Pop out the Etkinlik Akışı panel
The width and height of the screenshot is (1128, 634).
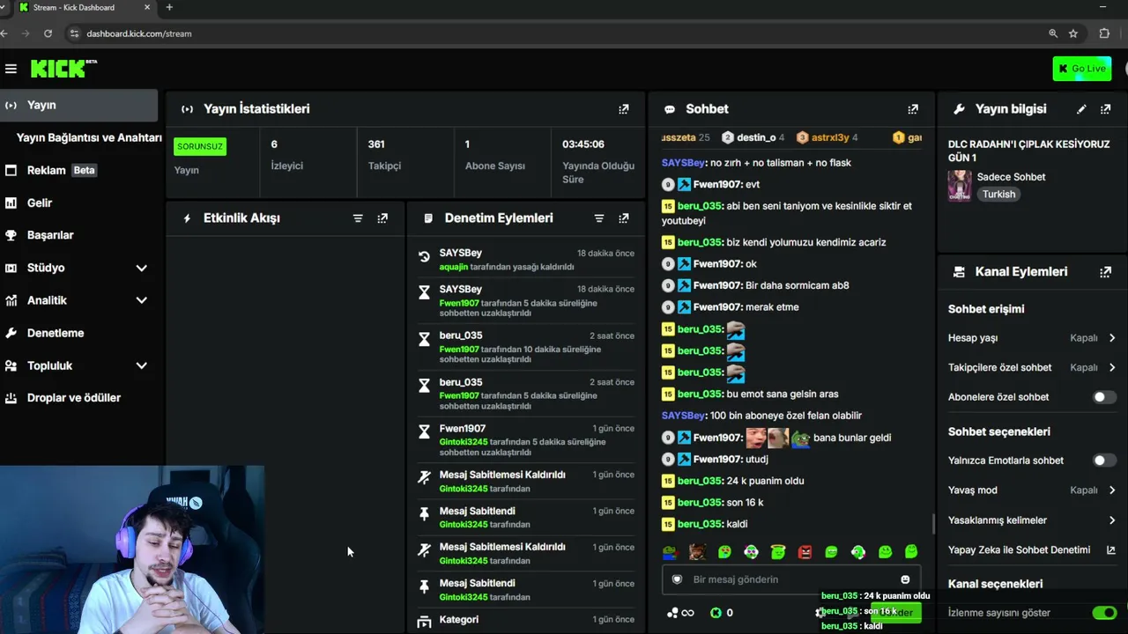(382, 218)
